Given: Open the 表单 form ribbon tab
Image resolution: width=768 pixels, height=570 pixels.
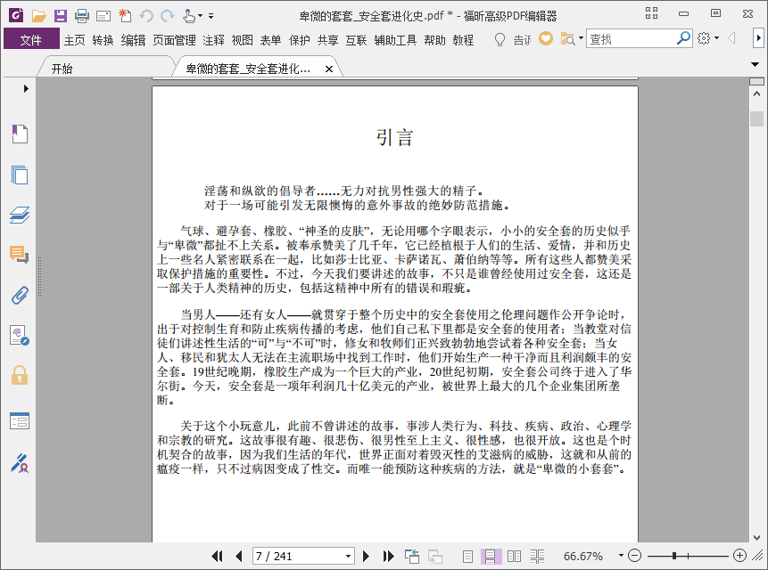Looking at the screenshot, I should (x=270, y=40).
